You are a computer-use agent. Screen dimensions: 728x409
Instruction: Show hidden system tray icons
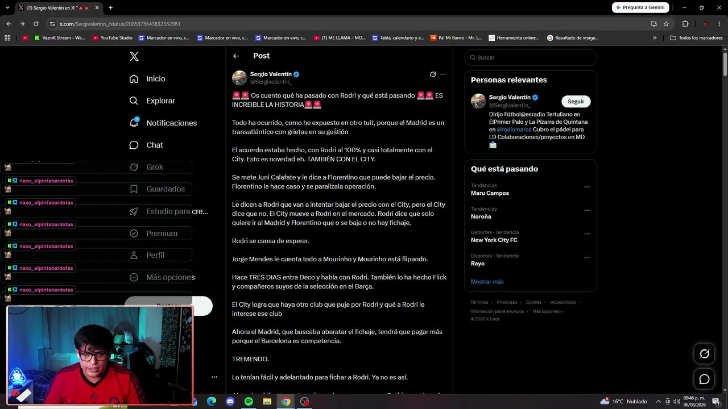(x=659, y=402)
